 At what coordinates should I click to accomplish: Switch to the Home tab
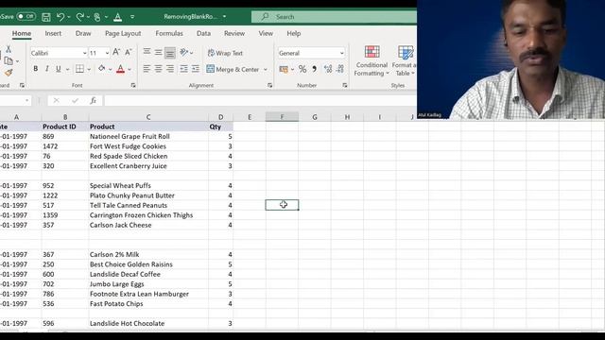point(22,34)
